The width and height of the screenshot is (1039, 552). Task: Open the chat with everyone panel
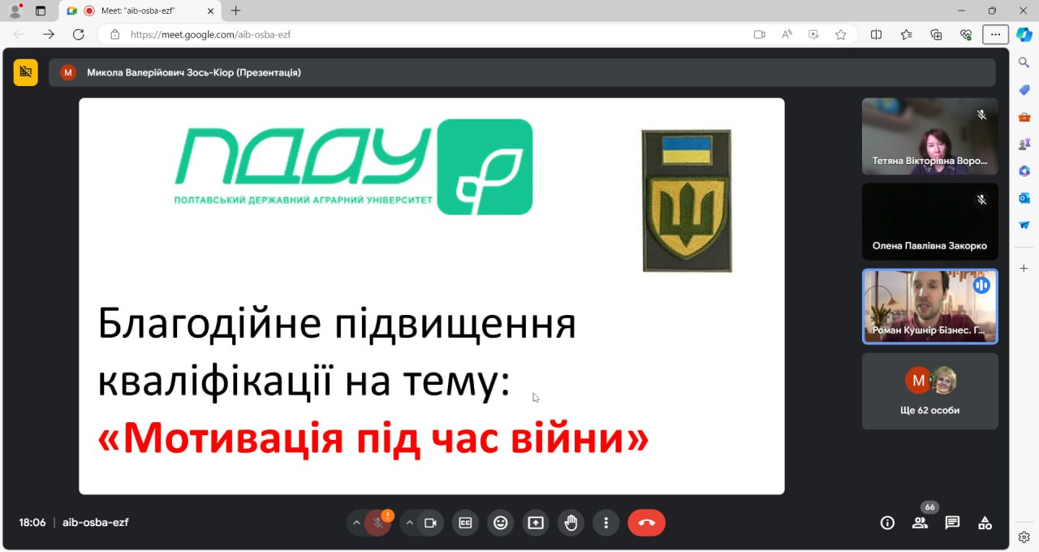click(x=952, y=523)
